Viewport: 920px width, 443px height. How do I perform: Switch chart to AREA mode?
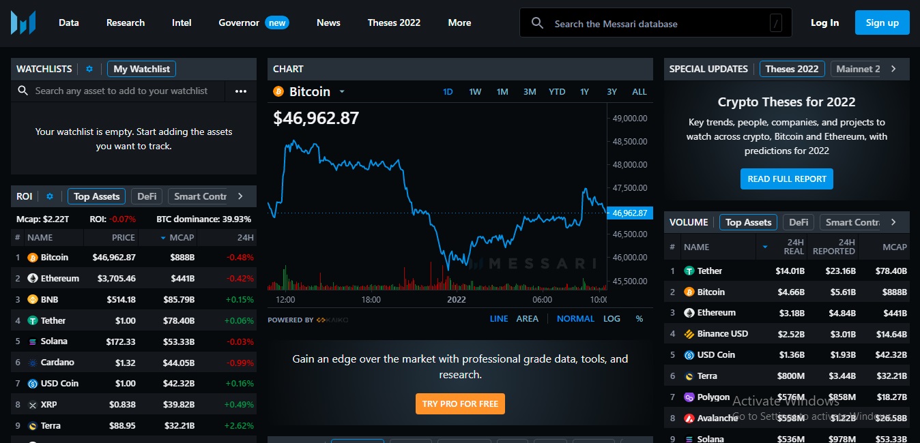[x=527, y=319]
